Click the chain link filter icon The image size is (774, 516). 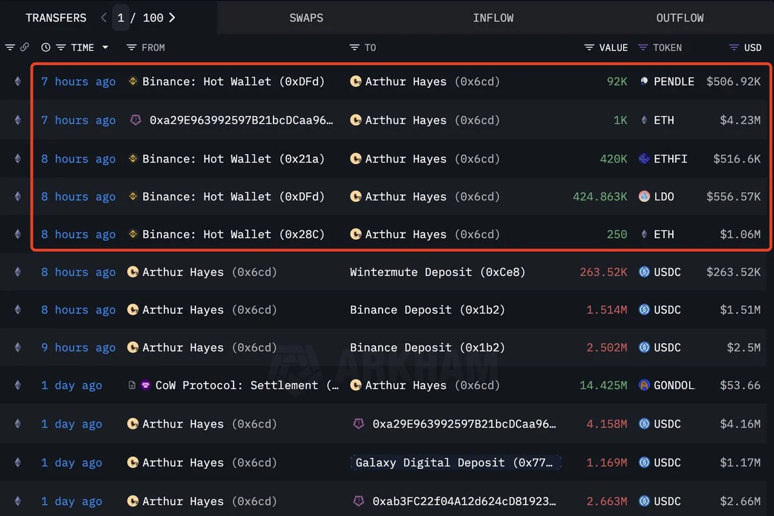coord(25,48)
